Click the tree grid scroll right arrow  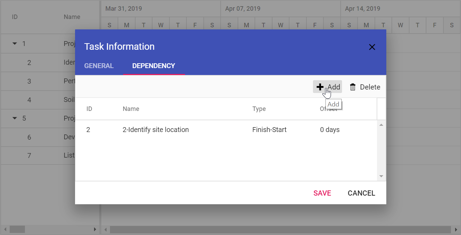coord(95,229)
